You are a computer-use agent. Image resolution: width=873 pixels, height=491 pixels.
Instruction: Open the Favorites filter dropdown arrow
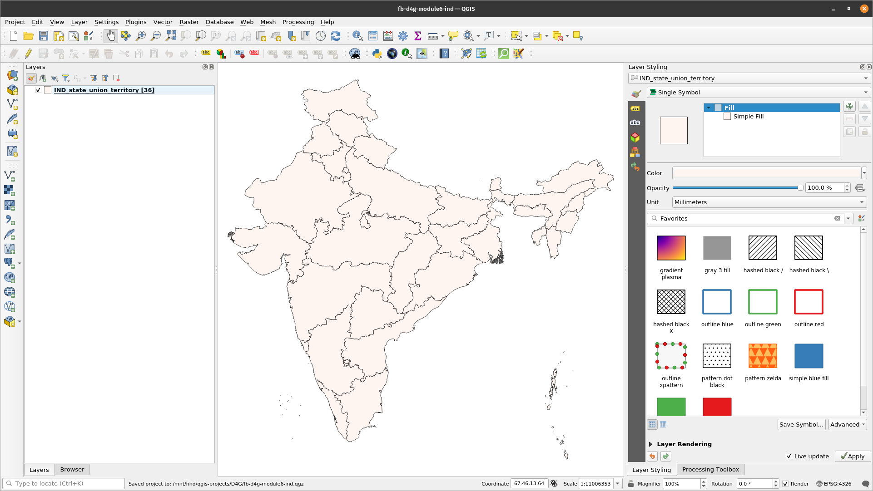(848, 218)
